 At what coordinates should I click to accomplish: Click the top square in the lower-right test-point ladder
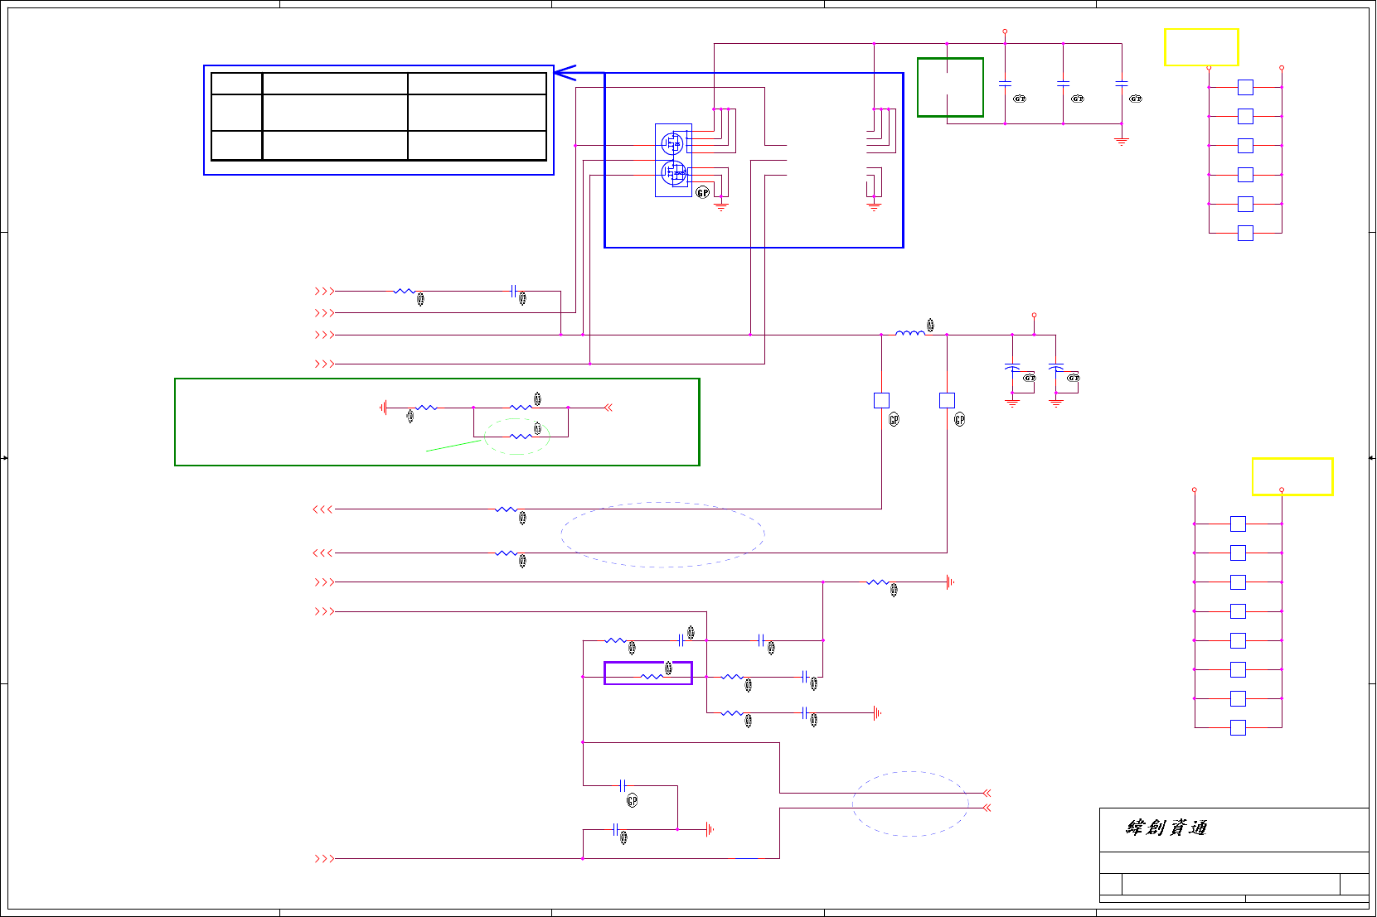(1238, 524)
